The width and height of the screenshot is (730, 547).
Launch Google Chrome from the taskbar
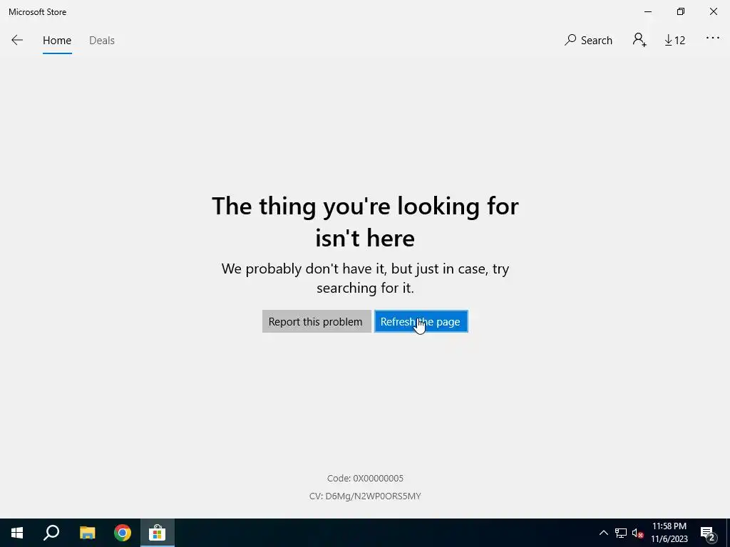(x=123, y=533)
